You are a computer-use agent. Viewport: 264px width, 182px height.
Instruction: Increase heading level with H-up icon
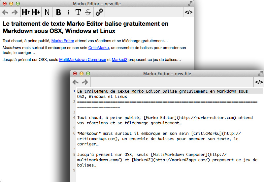(26, 12)
